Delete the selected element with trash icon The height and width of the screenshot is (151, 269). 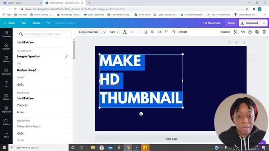point(264,32)
